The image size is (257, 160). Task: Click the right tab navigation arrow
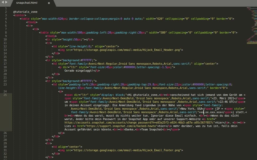tap(6, 2)
